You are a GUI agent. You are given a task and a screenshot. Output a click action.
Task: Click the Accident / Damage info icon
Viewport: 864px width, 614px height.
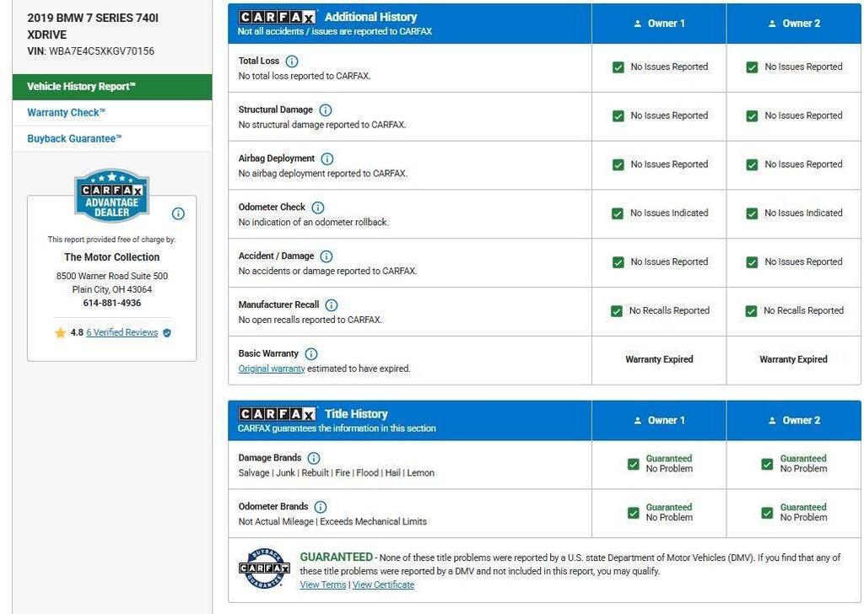click(327, 256)
